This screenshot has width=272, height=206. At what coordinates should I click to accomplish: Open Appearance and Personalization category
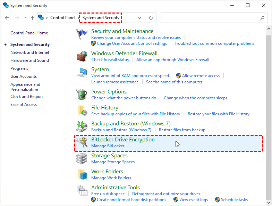[x=25, y=87]
